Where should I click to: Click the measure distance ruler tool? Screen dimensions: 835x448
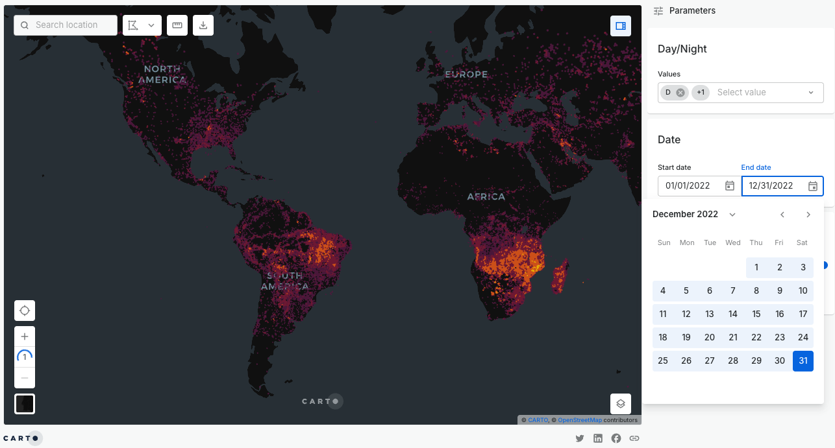177,25
